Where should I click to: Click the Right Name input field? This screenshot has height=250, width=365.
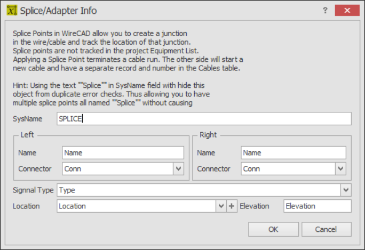pos(293,153)
